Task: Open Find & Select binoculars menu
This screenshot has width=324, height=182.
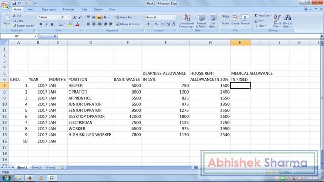Action: point(288,21)
